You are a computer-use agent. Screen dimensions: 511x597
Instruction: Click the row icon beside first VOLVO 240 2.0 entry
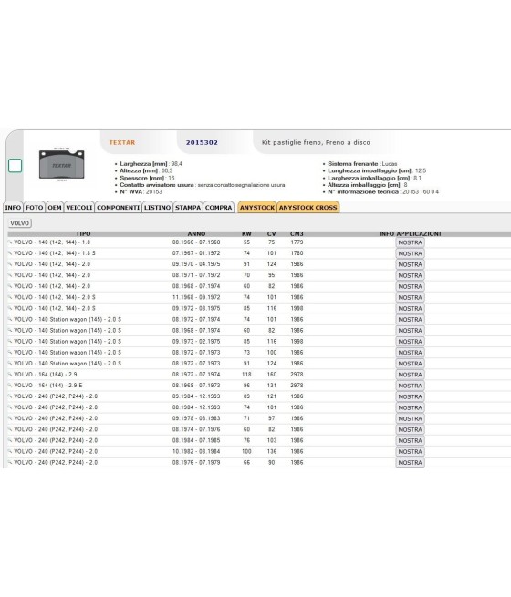tap(10, 396)
